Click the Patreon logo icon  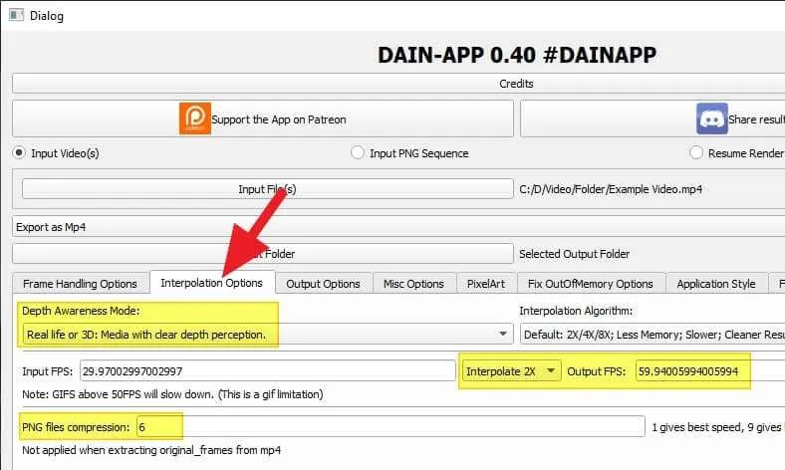[194, 118]
